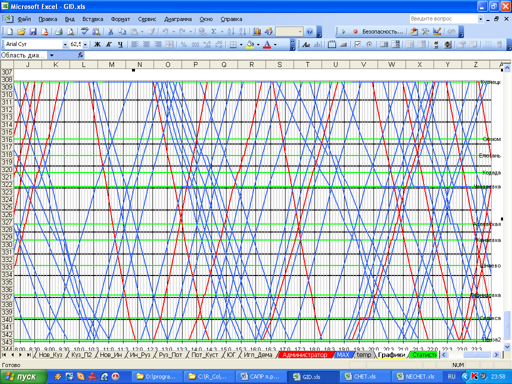This screenshot has height=384, width=512.
Task: Cut selection with scissors icon
Action: (110, 31)
